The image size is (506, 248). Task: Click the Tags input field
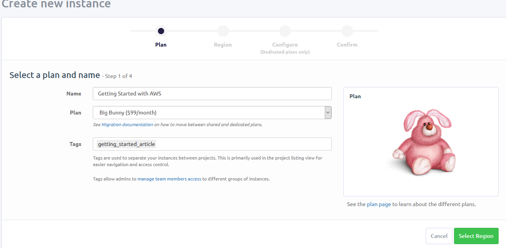click(x=212, y=144)
